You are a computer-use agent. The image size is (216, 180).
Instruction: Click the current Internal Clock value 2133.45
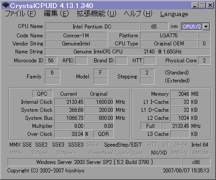(69, 102)
